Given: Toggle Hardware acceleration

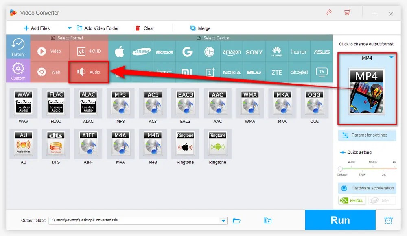Looking at the screenshot, I should 367,188.
